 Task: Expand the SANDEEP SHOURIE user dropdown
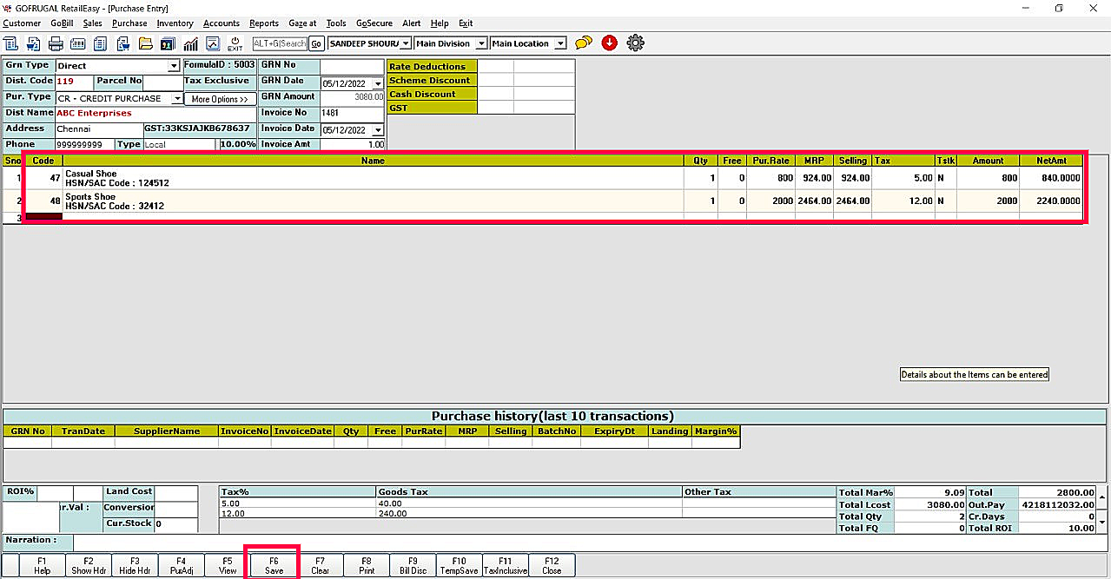405,43
